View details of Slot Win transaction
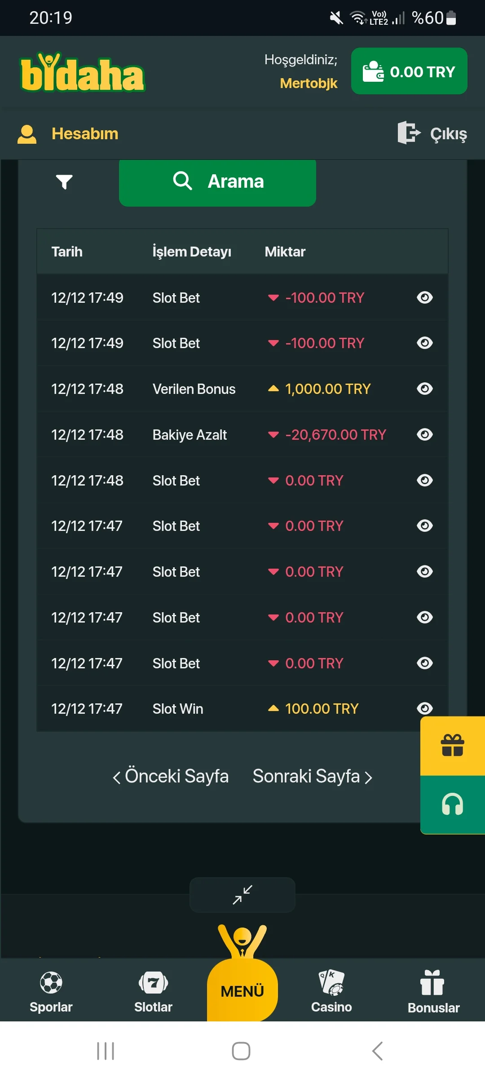The width and height of the screenshot is (485, 1078). coord(424,708)
